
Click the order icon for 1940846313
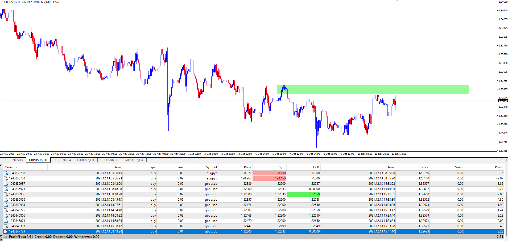tap(6, 226)
